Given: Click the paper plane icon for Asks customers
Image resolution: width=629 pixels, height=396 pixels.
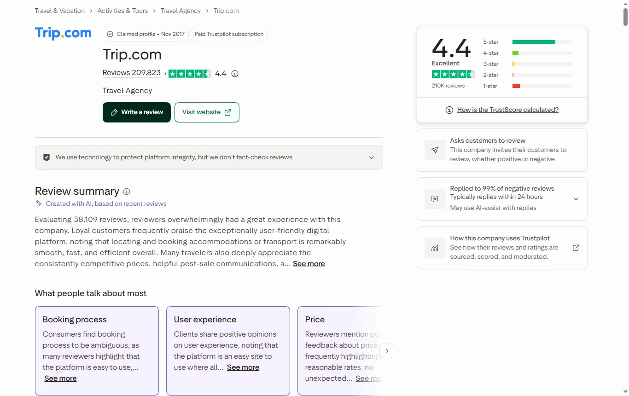Looking at the screenshot, I should click(435, 150).
